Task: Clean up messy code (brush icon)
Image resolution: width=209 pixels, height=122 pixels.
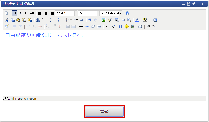Action: tap(109, 20)
